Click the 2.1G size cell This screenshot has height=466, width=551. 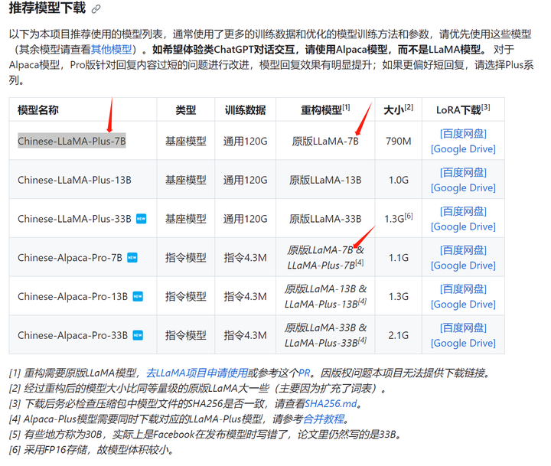[x=399, y=335]
